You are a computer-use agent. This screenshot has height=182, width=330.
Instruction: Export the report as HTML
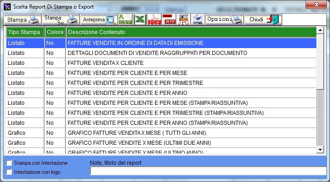coord(198,20)
